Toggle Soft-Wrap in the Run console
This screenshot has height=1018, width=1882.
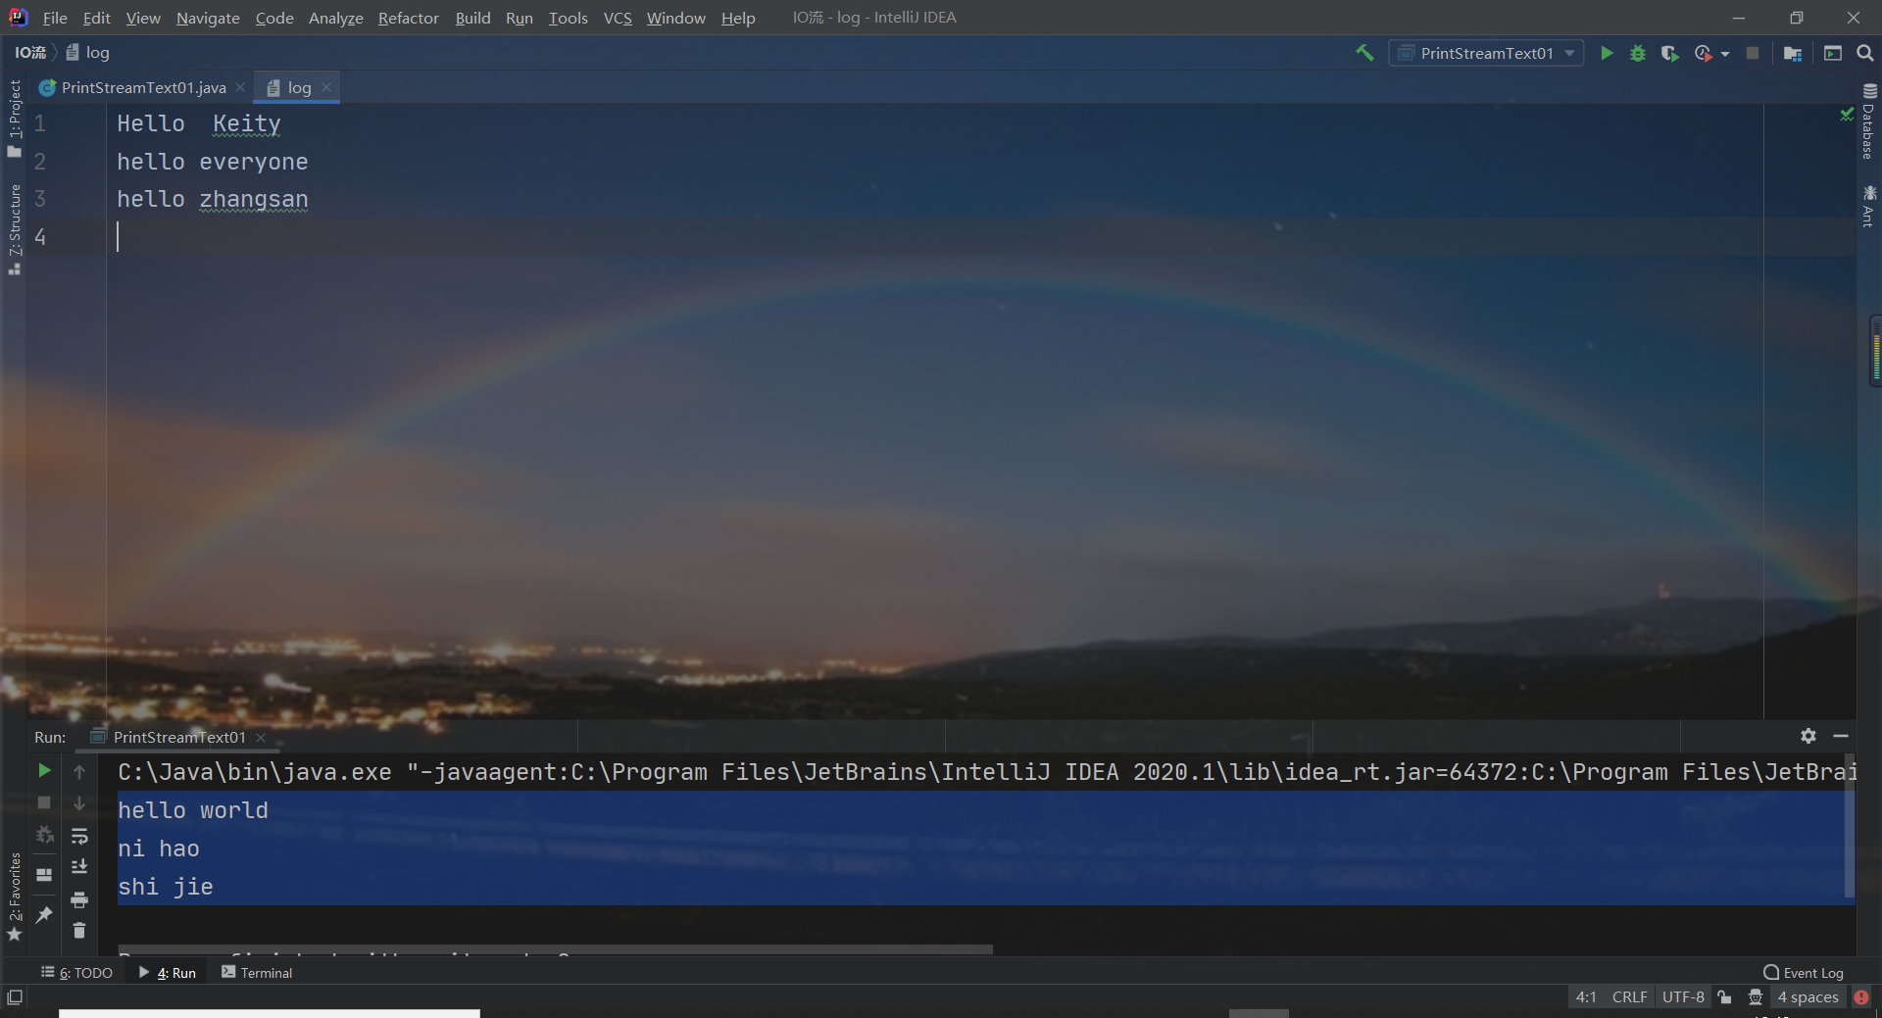79,836
